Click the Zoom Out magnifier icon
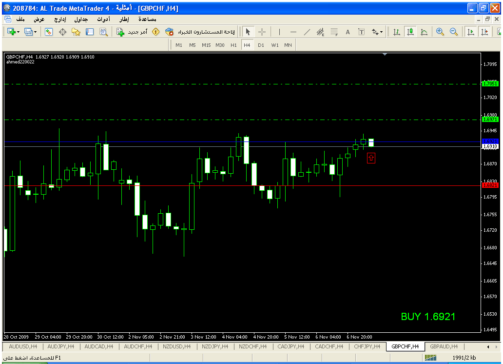 click(x=454, y=32)
